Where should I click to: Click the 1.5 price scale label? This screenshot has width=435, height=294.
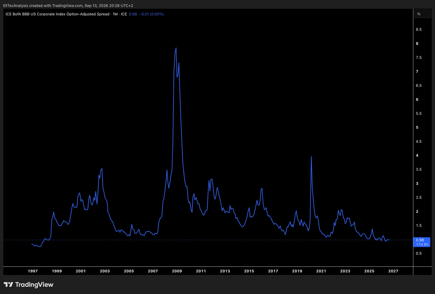tap(419, 225)
